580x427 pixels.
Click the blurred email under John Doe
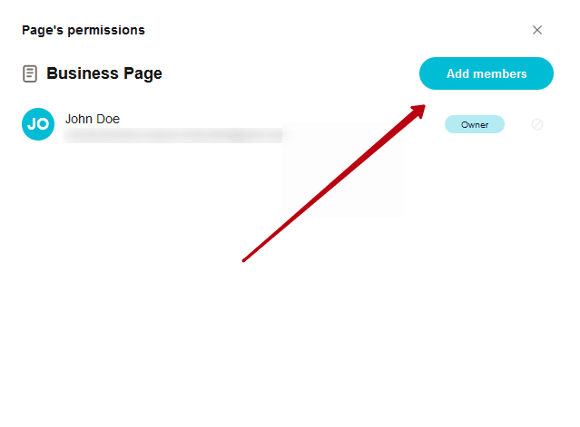click(x=172, y=136)
